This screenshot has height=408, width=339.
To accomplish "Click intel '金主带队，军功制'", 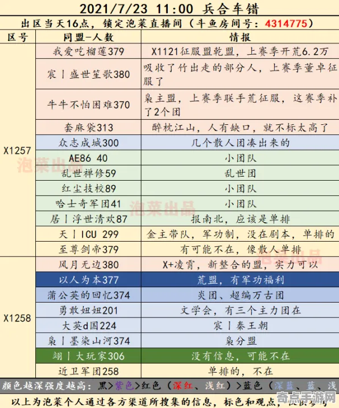I will [240, 234].
